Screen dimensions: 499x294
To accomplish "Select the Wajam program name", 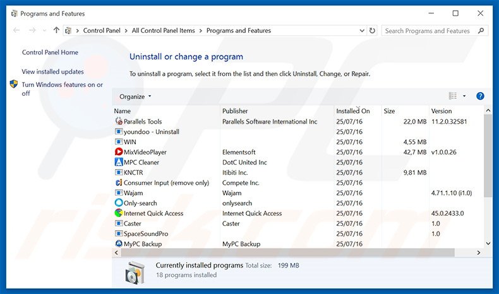I will pos(133,193).
